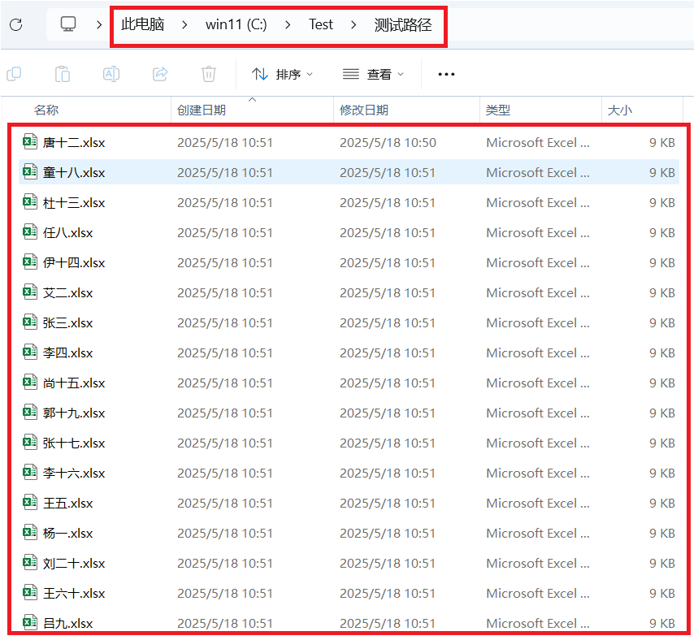Select the Rename icon on the toolbar

[x=111, y=74]
